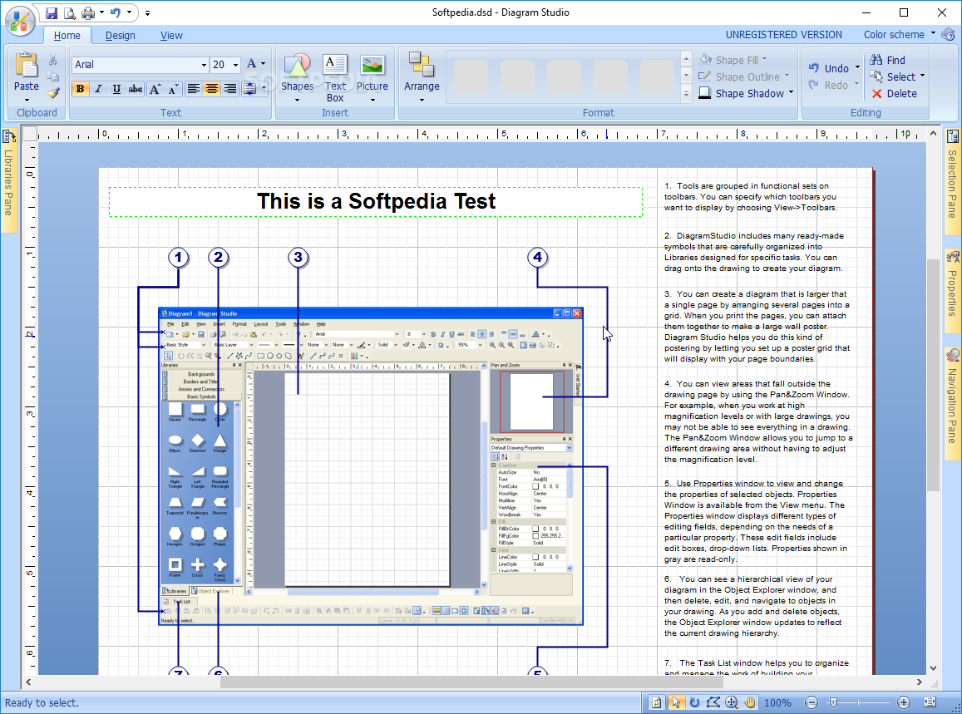Click the Delete button in Editing
Viewport: 962px width, 714px height.
(x=894, y=93)
